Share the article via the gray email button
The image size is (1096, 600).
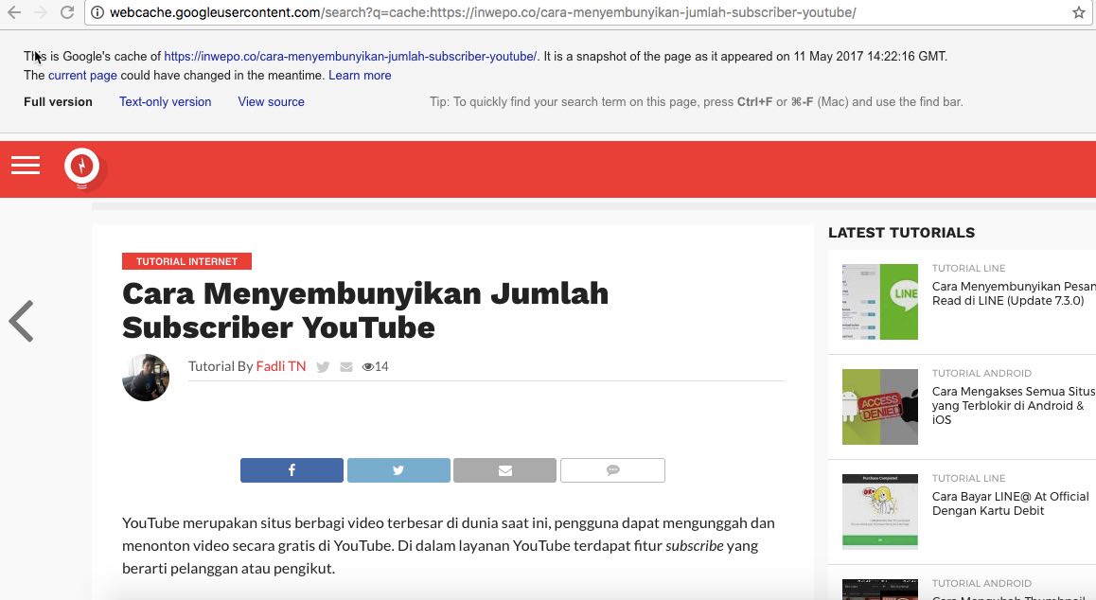[504, 470]
